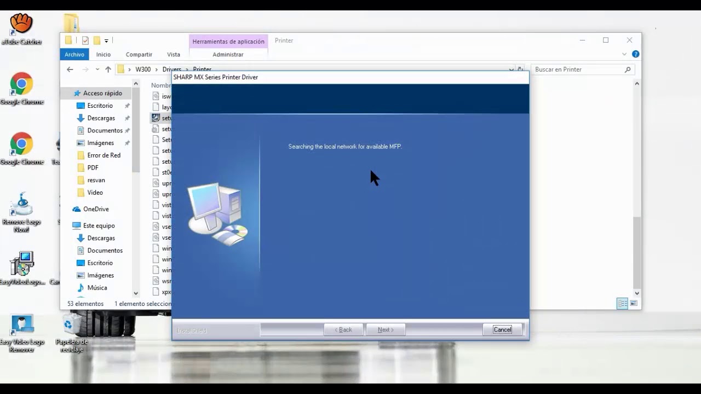This screenshot has height=394, width=701.
Task: Click the search magnifier icon
Action: click(628, 69)
